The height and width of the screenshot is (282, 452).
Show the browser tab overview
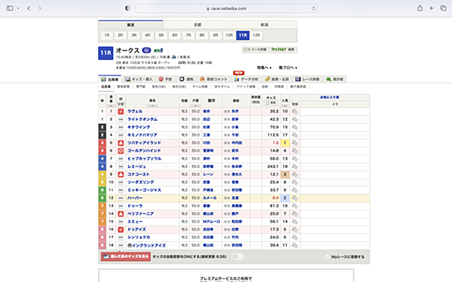coord(443,8)
